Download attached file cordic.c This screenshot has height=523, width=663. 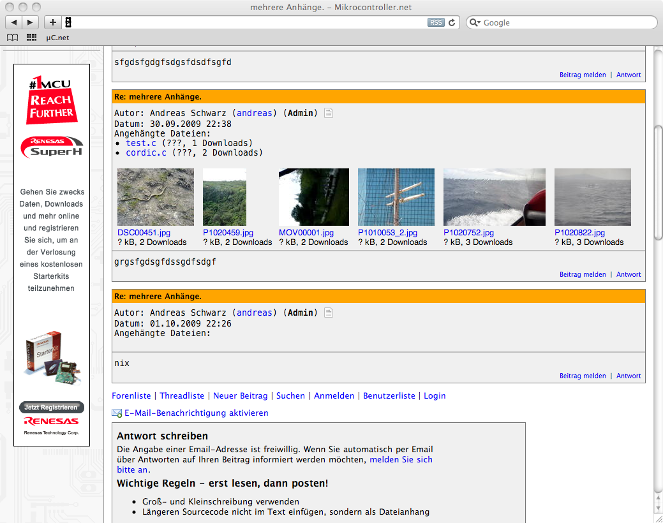point(146,152)
